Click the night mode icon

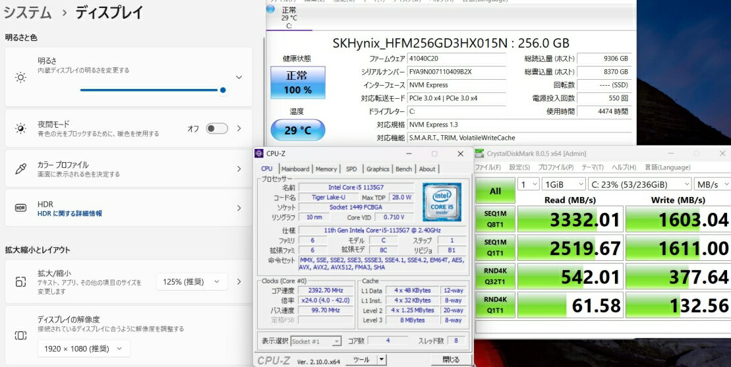[x=21, y=128]
